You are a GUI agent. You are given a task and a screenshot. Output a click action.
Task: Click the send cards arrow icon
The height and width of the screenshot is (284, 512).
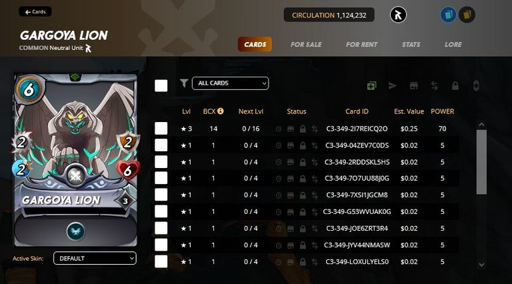coord(393,86)
